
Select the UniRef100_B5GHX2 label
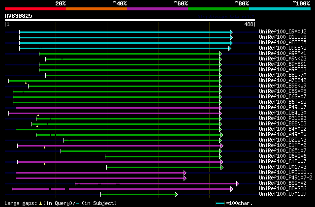[x=283, y=183]
